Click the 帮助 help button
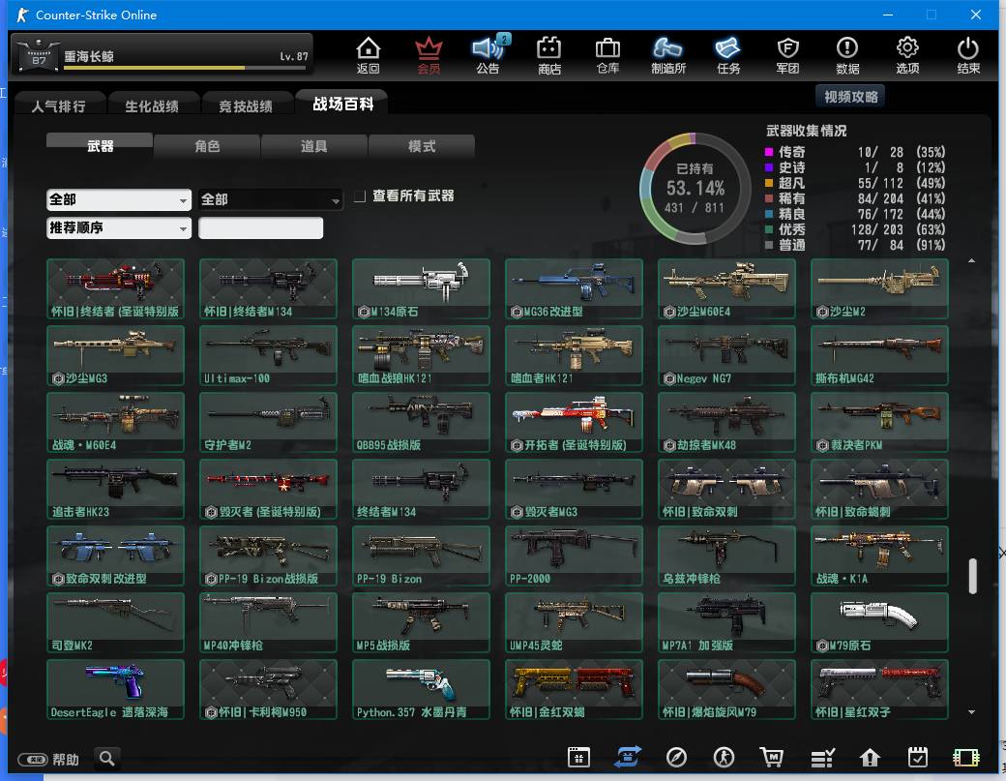The image size is (1006, 781). pos(48,760)
